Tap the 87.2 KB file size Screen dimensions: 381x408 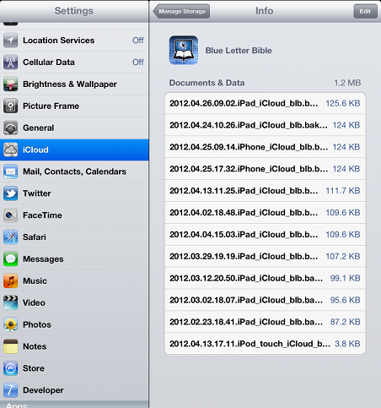(x=345, y=322)
